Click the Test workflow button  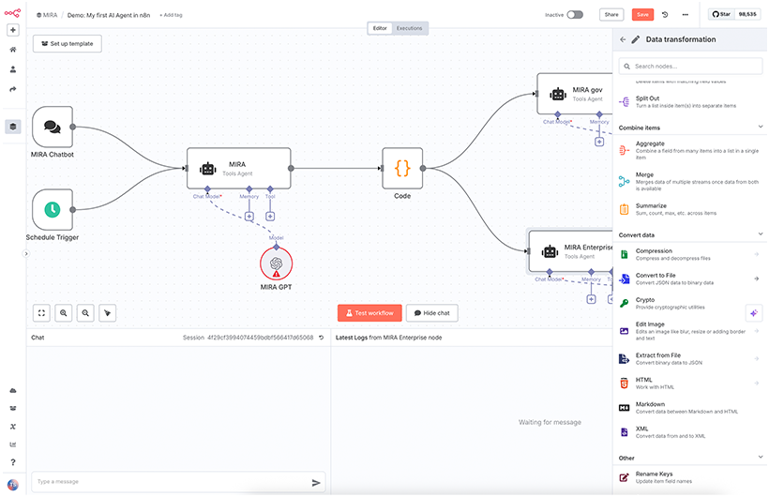tap(369, 313)
